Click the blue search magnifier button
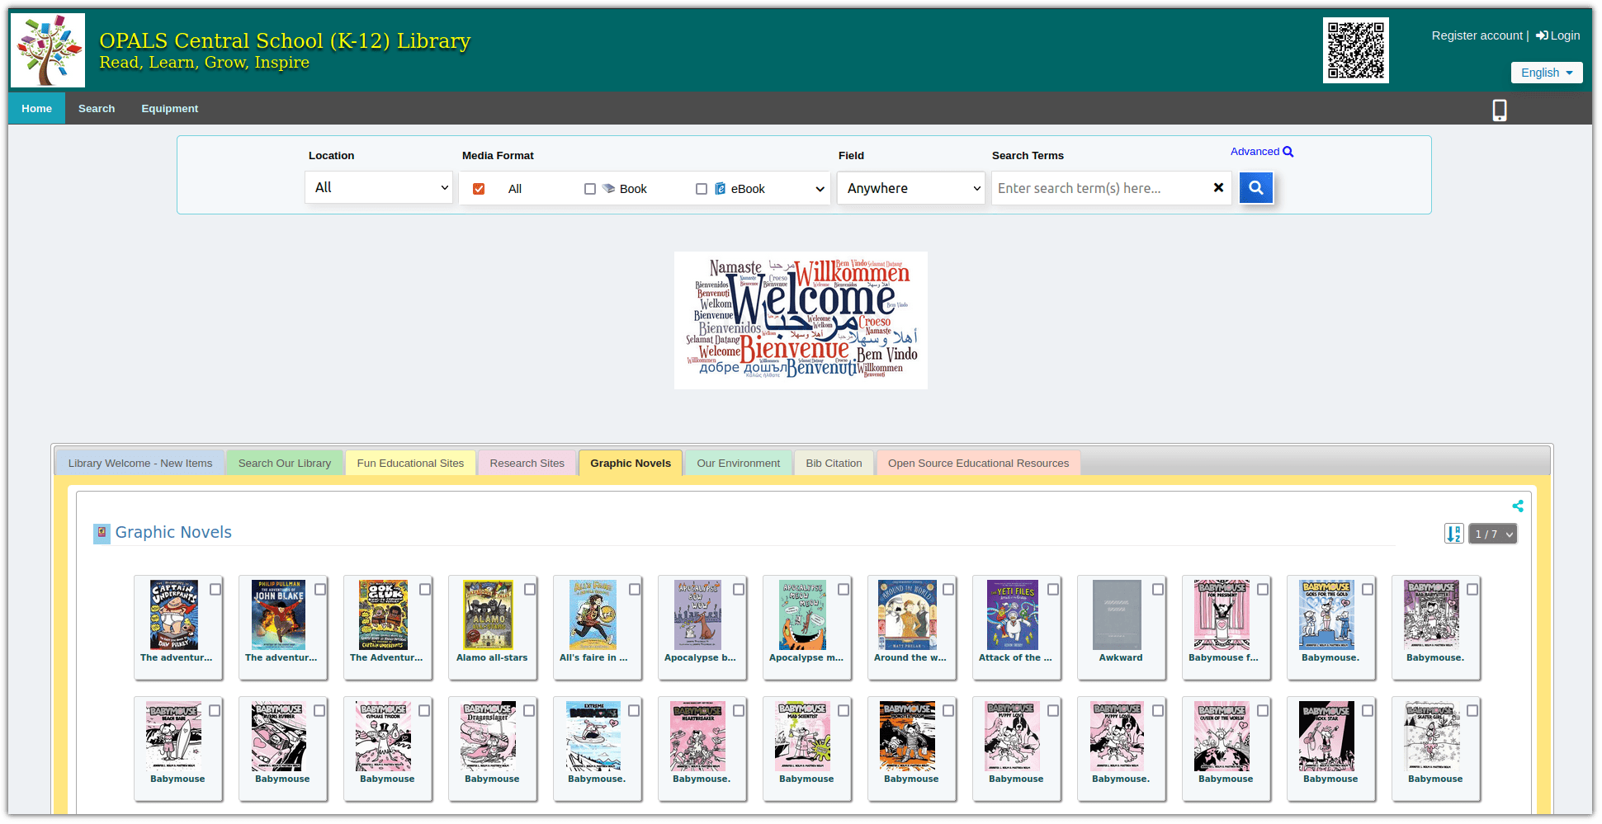The height and width of the screenshot is (824, 1602). (x=1255, y=187)
